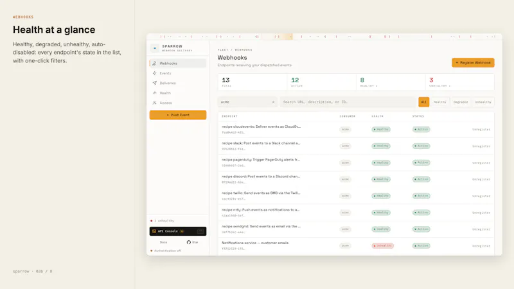514x289 pixels.
Task: Click the Search URL, description, or ID field
Action: [x=348, y=102]
